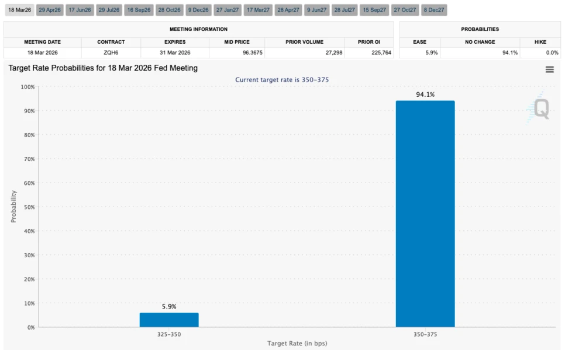The image size is (565, 350).
Task: Switch to the 17 Mar27 tab
Action: 258,10
